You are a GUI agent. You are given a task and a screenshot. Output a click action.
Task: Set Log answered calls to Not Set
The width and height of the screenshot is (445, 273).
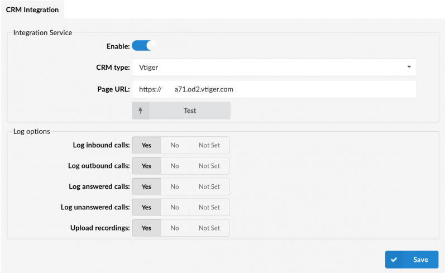[209, 186]
